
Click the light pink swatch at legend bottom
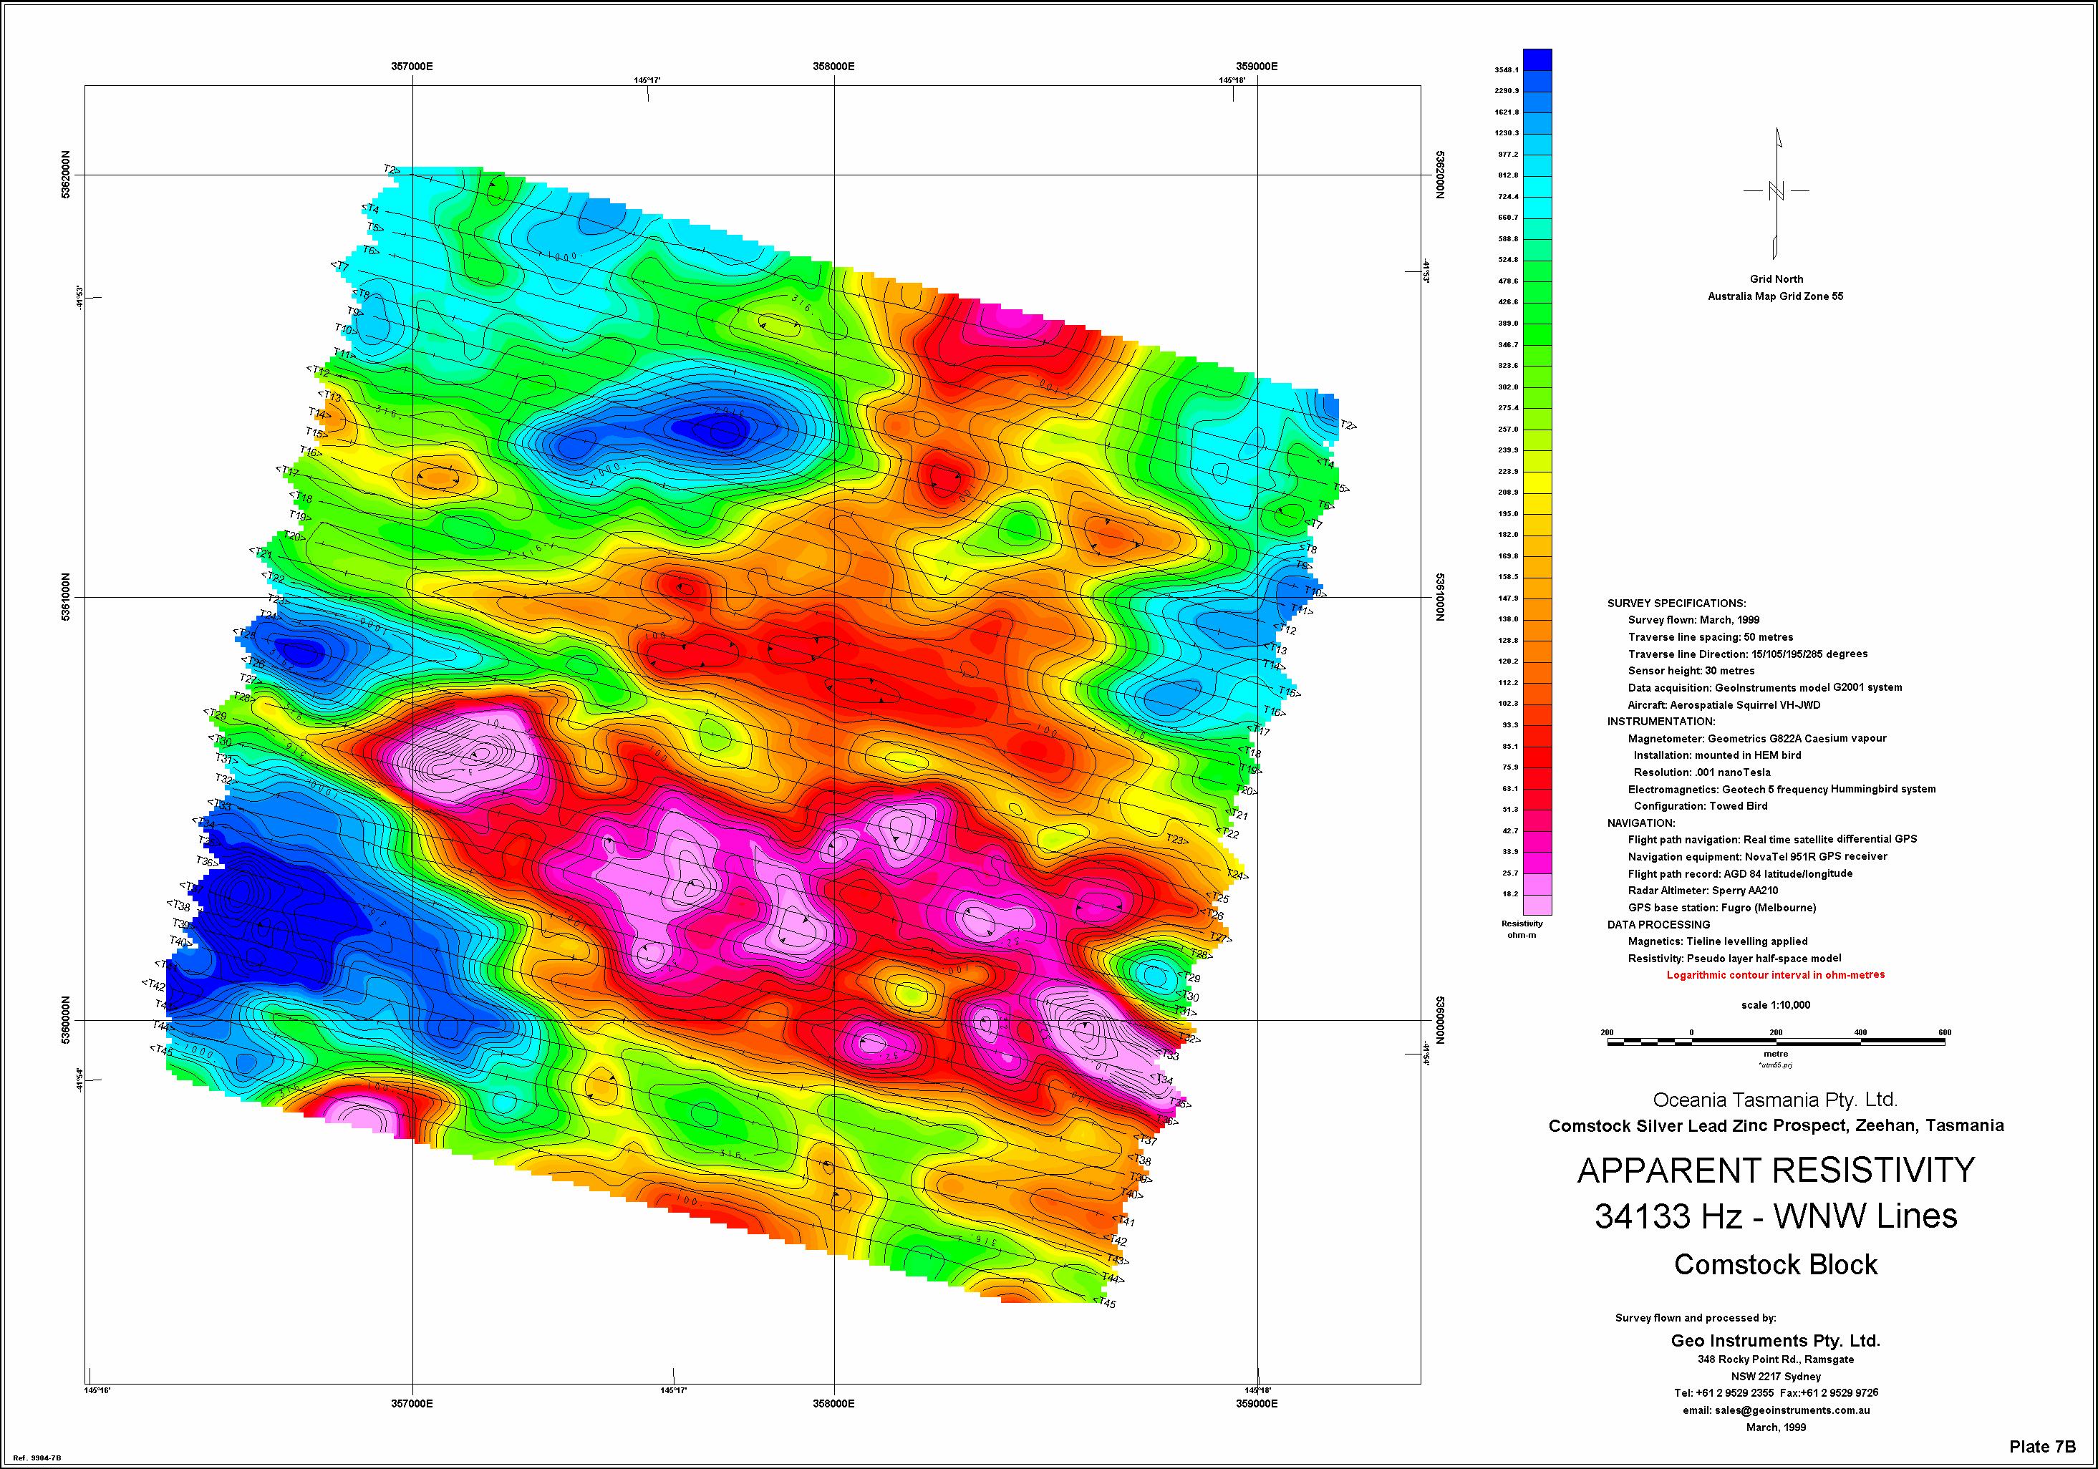point(1538,904)
